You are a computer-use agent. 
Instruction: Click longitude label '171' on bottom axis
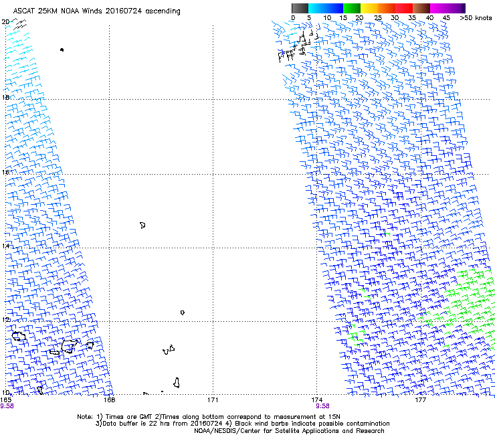coord(213,400)
